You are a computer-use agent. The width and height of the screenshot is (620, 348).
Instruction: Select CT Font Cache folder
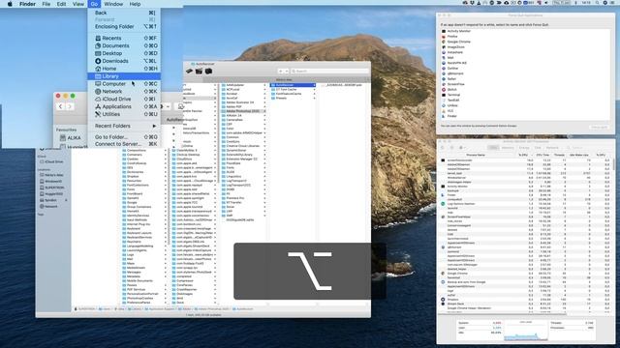click(x=293, y=89)
